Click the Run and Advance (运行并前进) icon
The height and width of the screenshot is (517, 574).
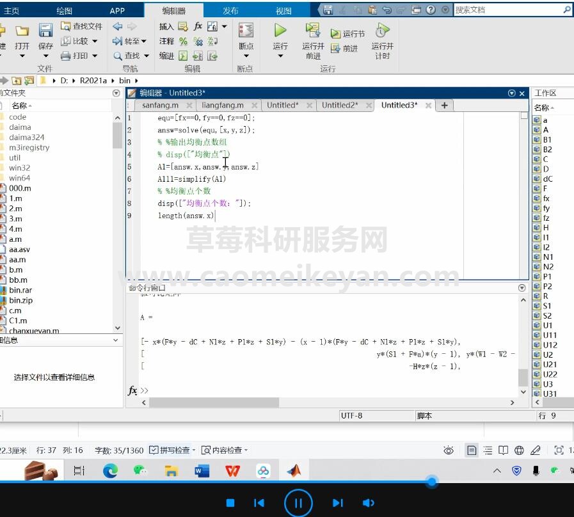tap(313, 30)
